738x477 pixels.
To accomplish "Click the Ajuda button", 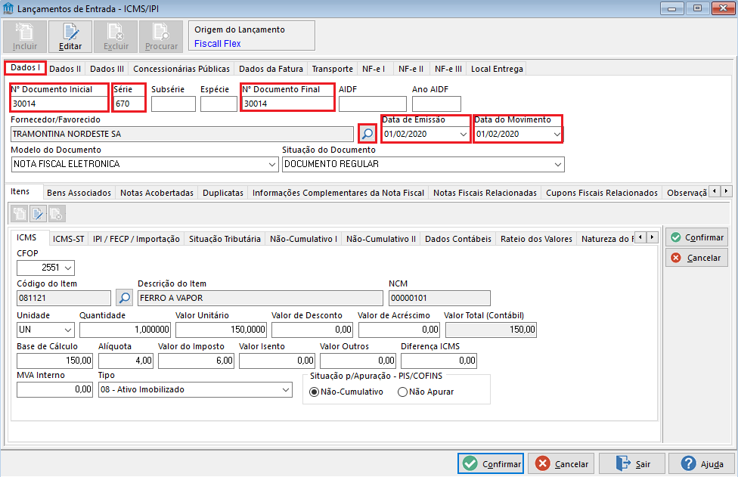I will pos(702,464).
